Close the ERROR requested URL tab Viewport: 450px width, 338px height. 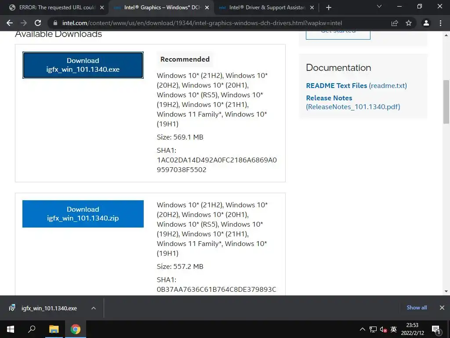point(102,8)
